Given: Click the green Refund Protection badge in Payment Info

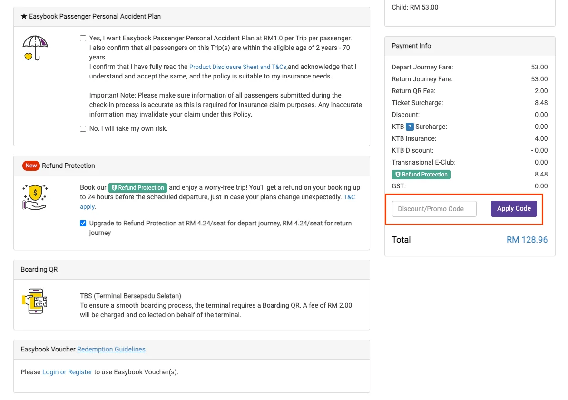Looking at the screenshot, I should tap(421, 175).
